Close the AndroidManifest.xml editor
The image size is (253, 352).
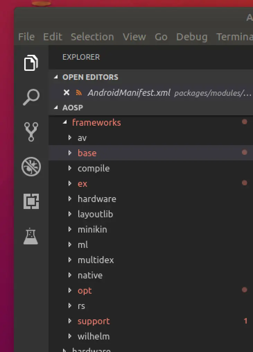[x=66, y=92]
